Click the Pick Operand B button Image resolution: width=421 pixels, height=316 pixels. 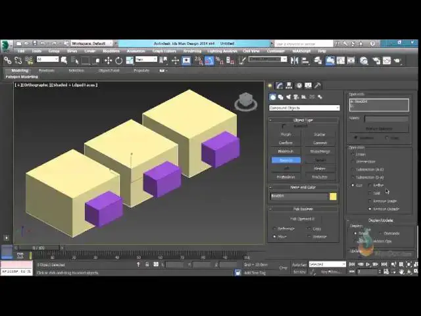click(303, 219)
